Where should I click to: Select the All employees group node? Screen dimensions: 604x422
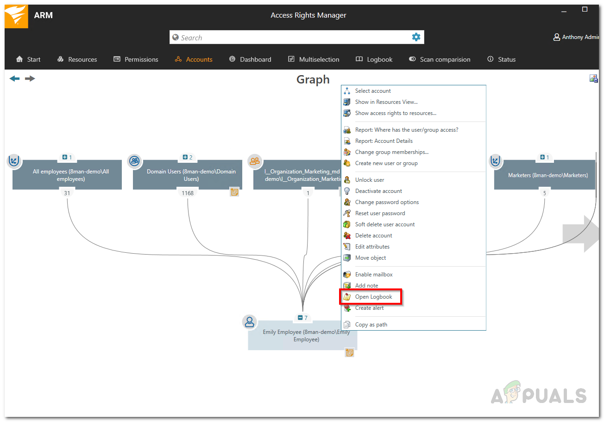[67, 175]
